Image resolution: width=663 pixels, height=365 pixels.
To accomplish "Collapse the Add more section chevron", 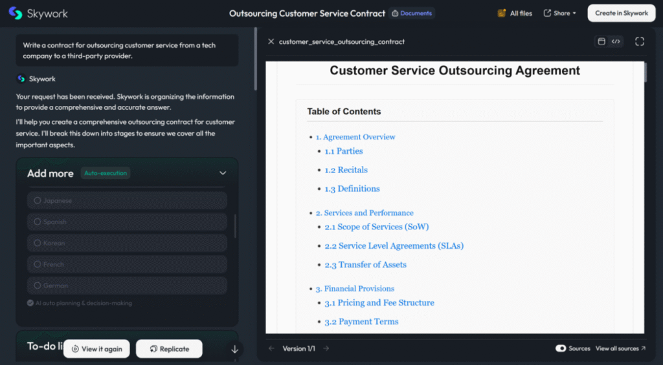I will click(223, 173).
